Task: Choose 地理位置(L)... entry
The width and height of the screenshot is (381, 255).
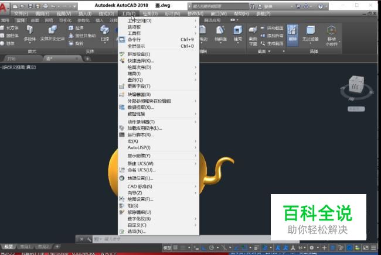Action: click(158, 178)
